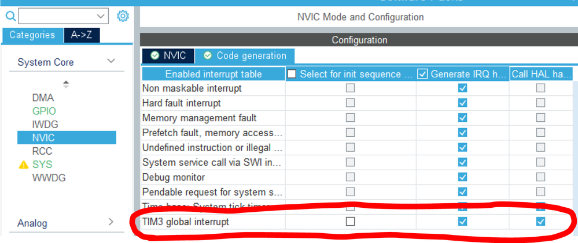Click the sort arrows under System Core
This screenshot has height=243, width=578.
tap(65, 84)
